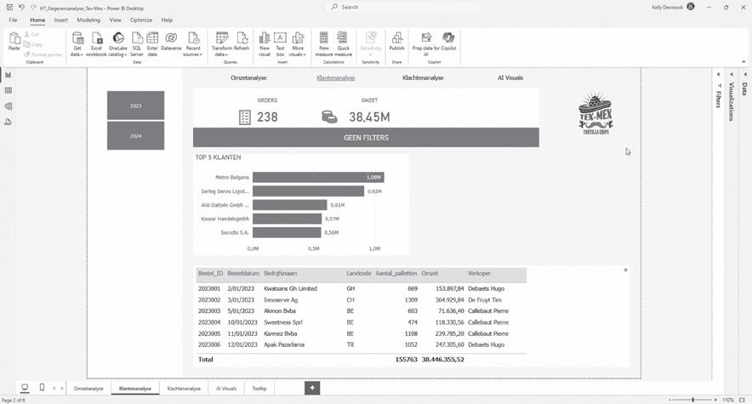Toggle the 2024 year slicer
Image resolution: width=752 pixels, height=404 pixels.
[x=136, y=135]
